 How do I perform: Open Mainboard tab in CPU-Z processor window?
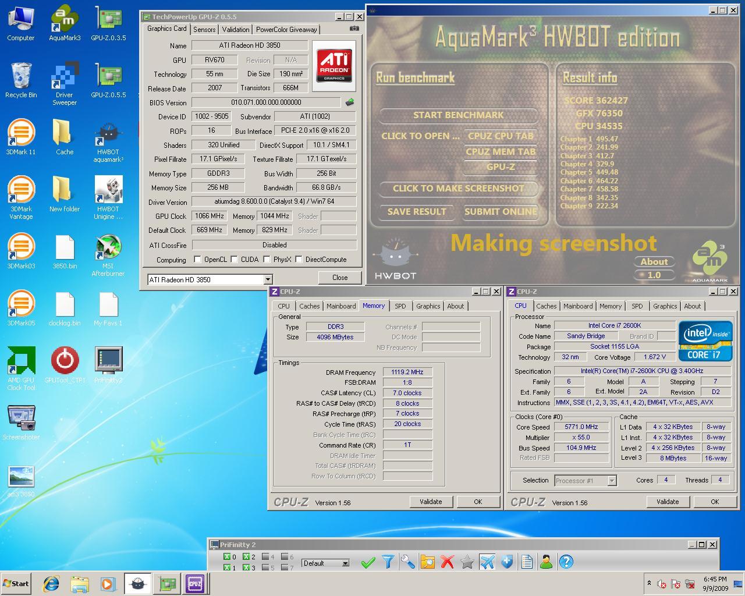coord(578,306)
